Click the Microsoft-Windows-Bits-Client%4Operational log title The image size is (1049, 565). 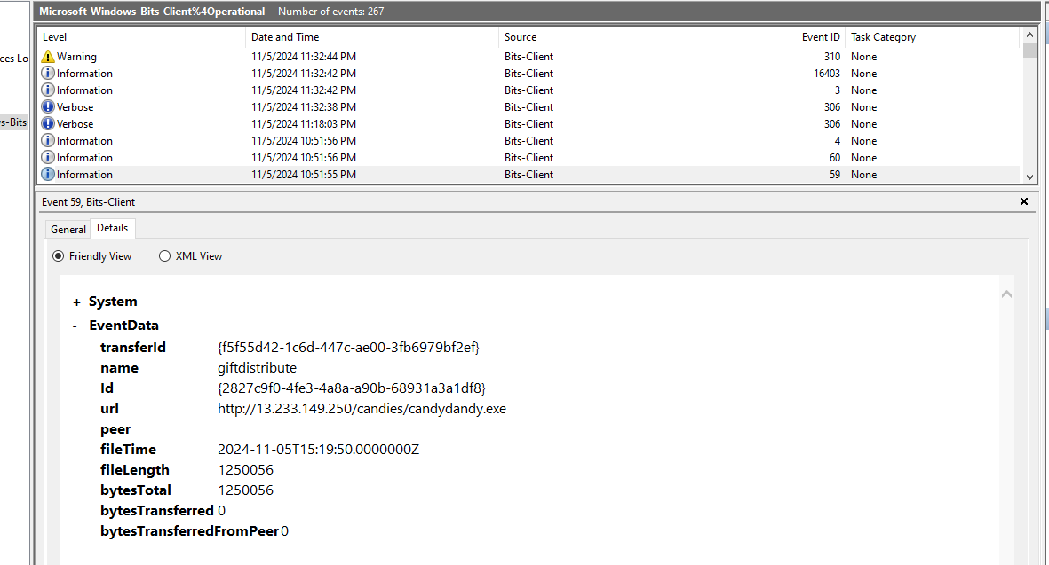(x=152, y=12)
